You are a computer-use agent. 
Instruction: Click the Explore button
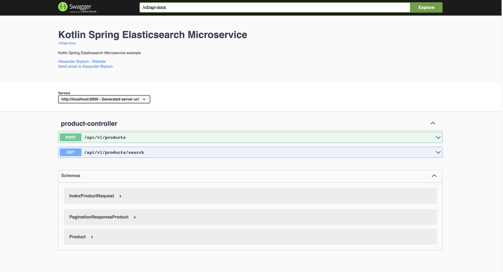tap(426, 7)
